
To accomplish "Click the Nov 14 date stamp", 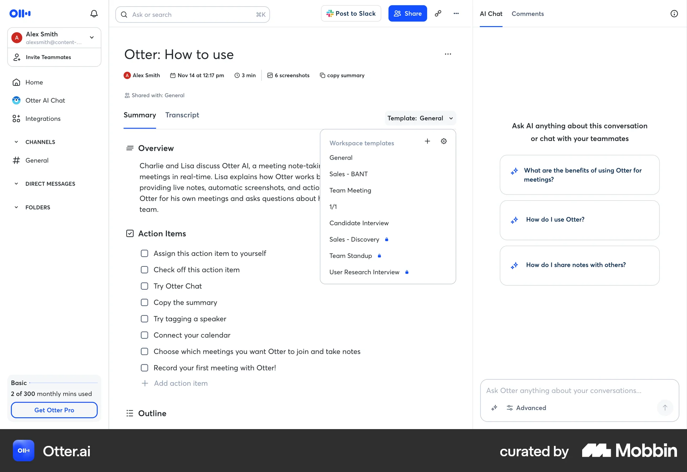I will pos(197,75).
